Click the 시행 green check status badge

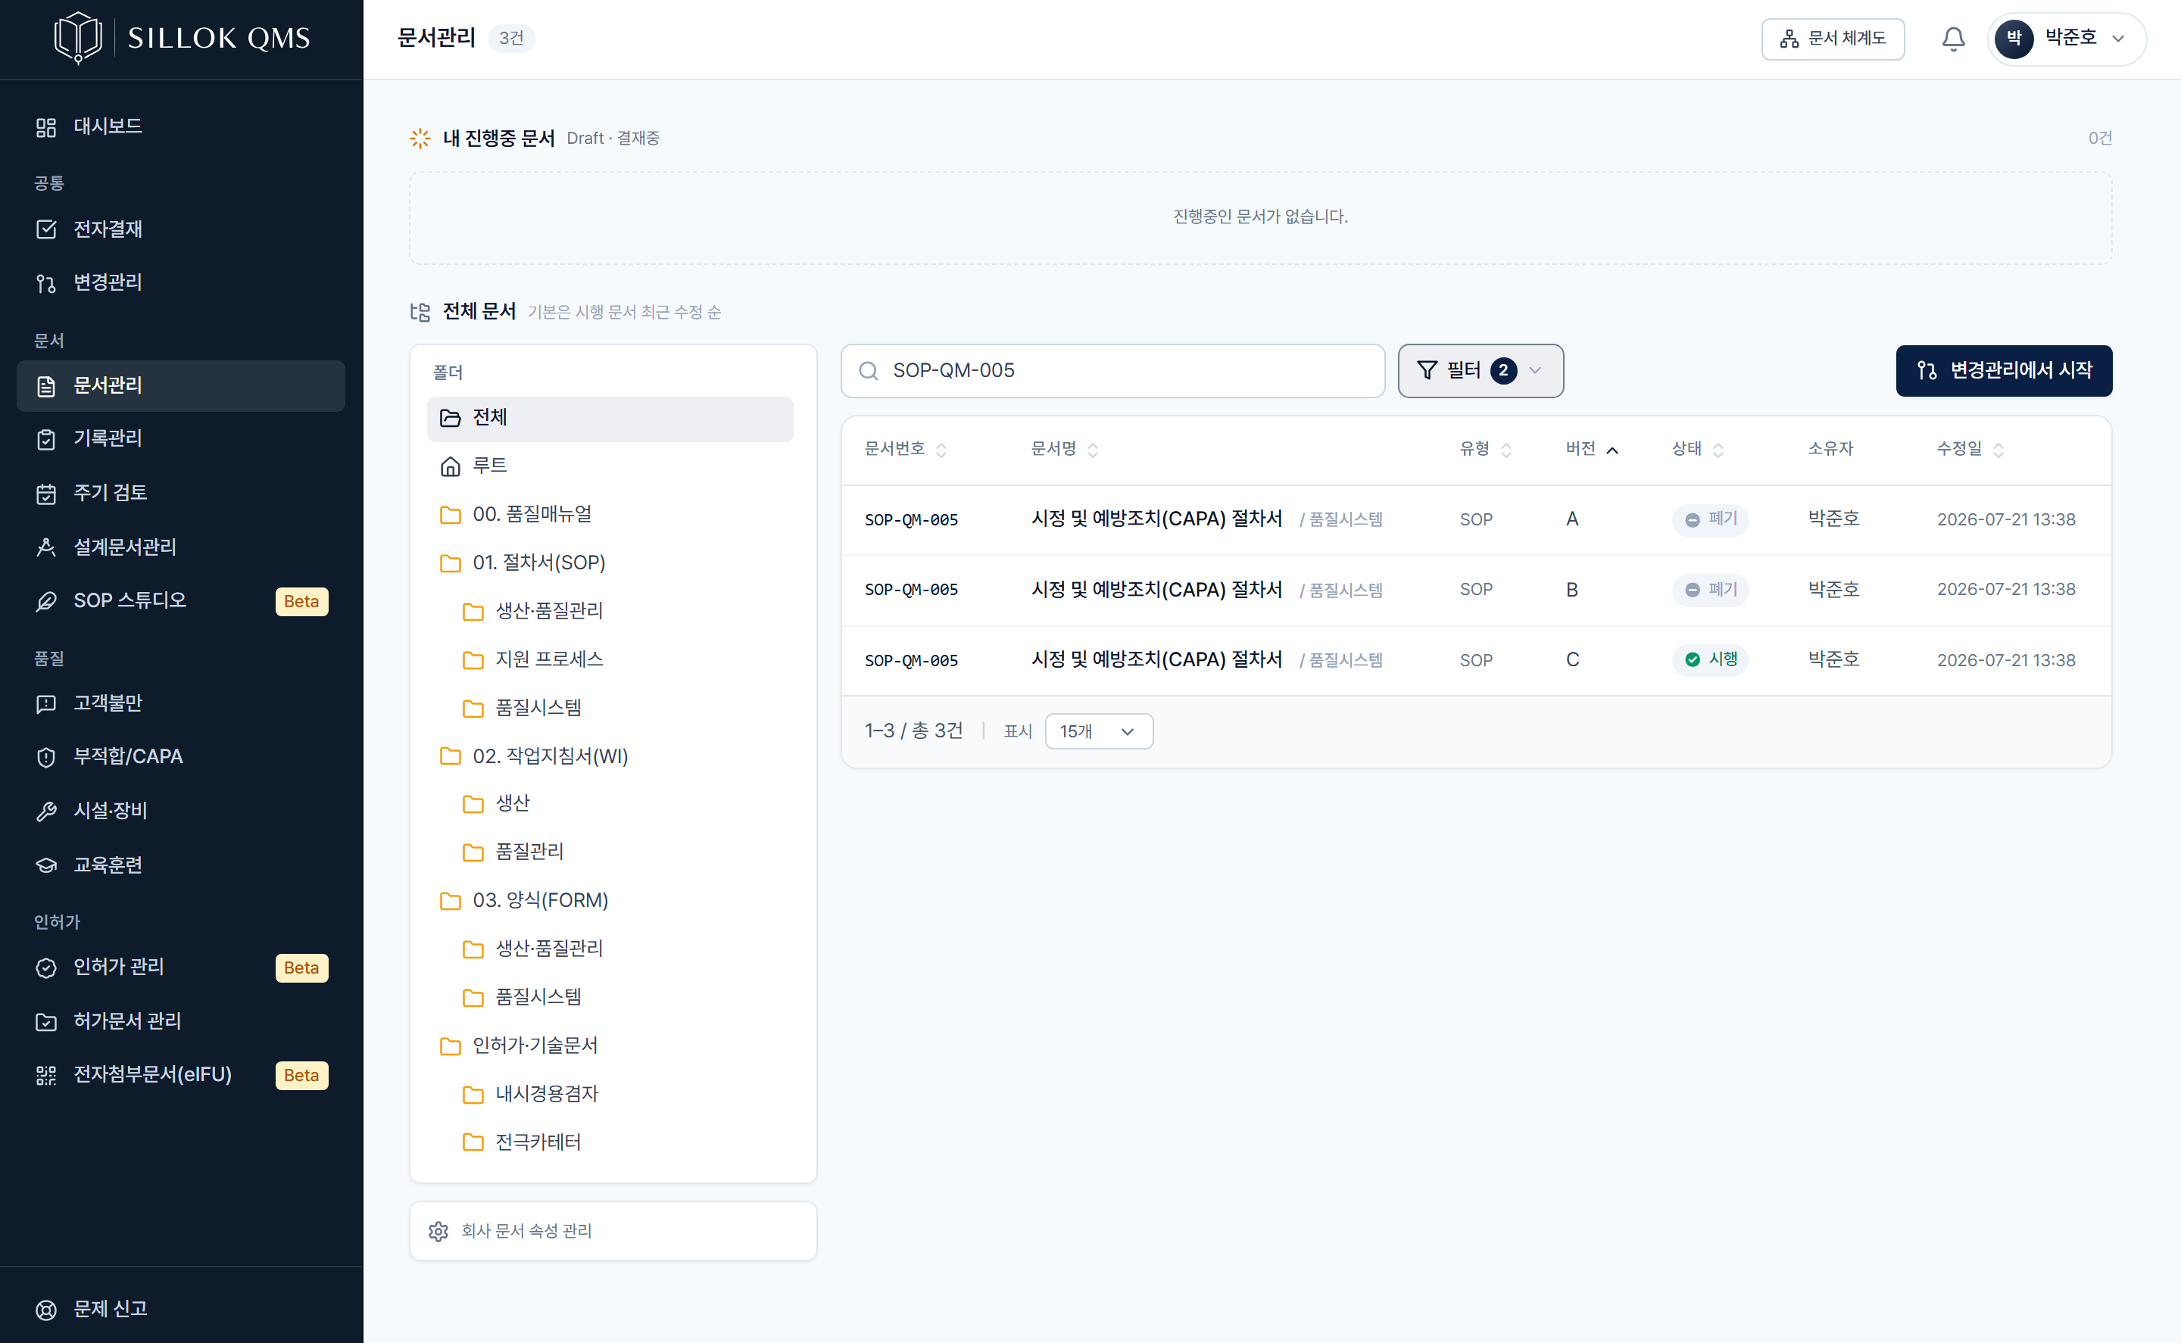[1710, 660]
